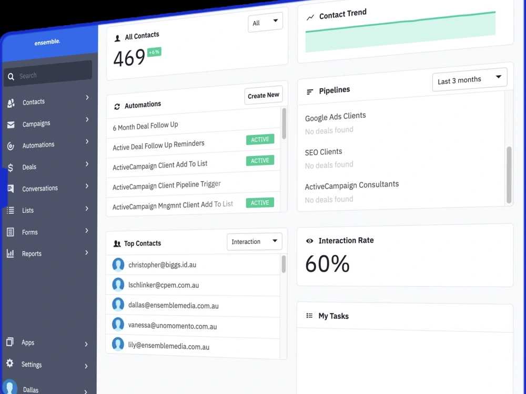Screen dimensions: 526x394
Task: Expand the Forms menu chevron
Action: (87, 231)
